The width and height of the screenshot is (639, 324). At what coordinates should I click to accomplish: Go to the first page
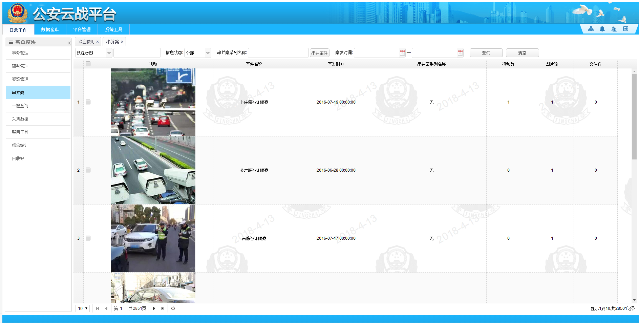98,308
